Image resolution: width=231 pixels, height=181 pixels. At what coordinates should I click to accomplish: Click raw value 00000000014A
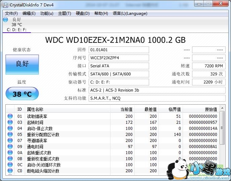203,128
